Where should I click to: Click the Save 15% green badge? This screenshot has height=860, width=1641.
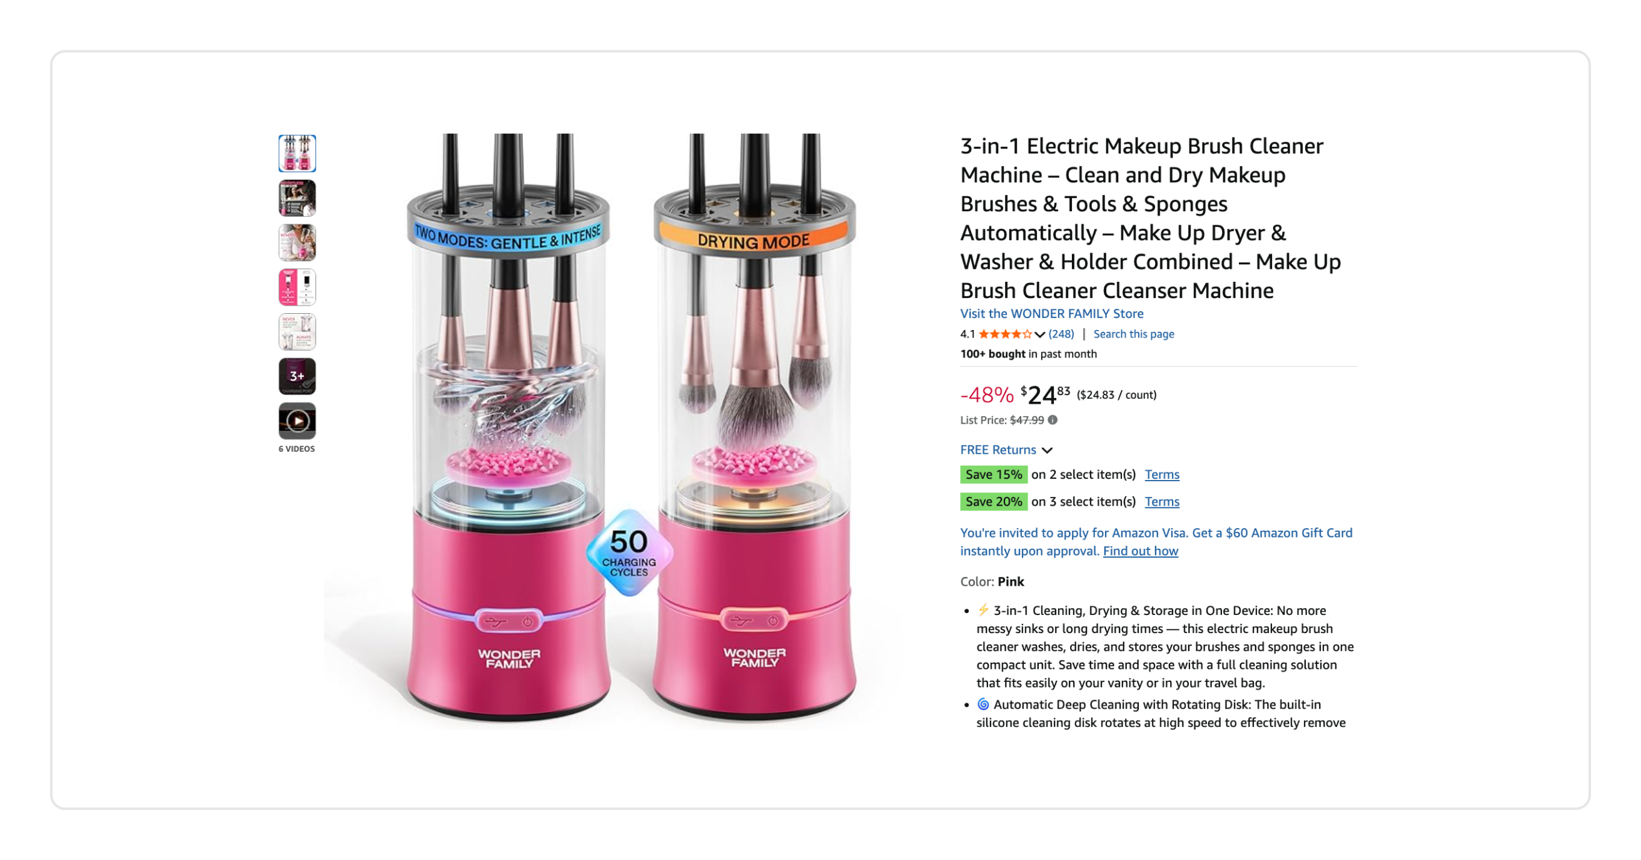pyautogui.click(x=994, y=475)
